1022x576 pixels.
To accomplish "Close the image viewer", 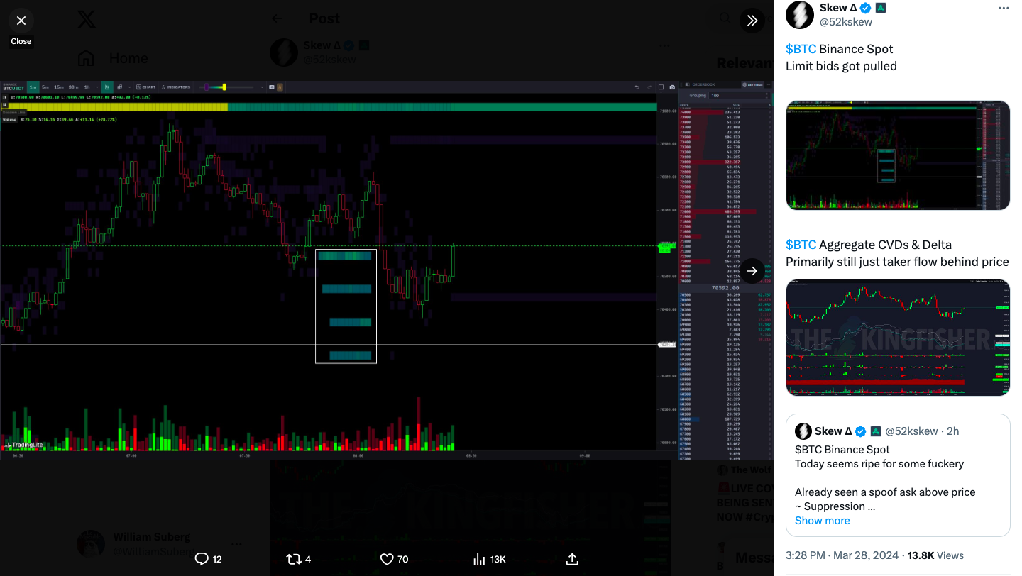I will pos(21,21).
